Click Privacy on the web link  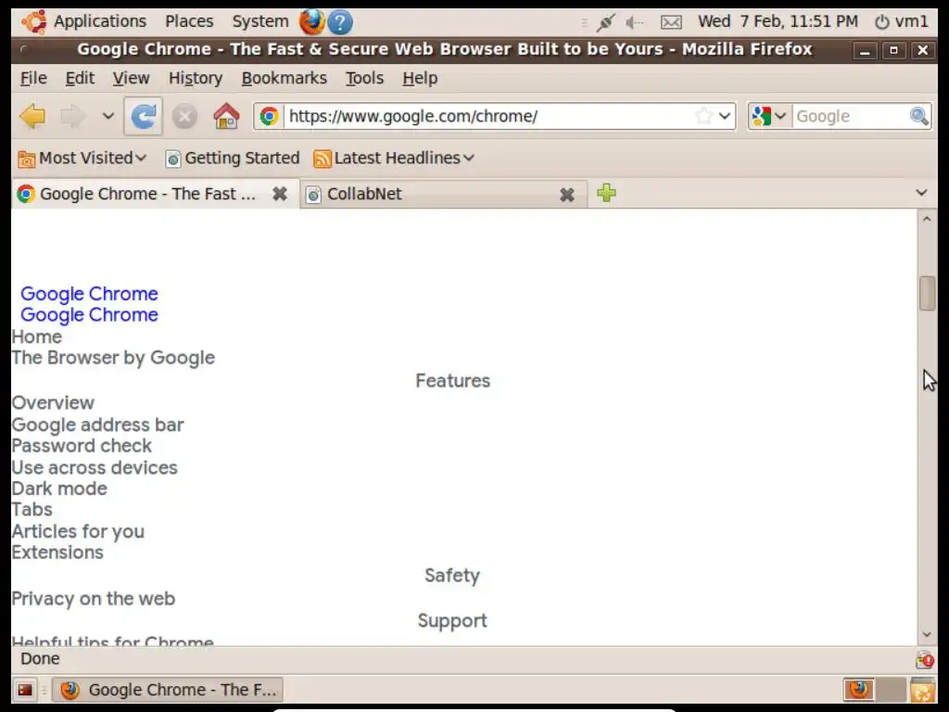pyautogui.click(x=94, y=598)
